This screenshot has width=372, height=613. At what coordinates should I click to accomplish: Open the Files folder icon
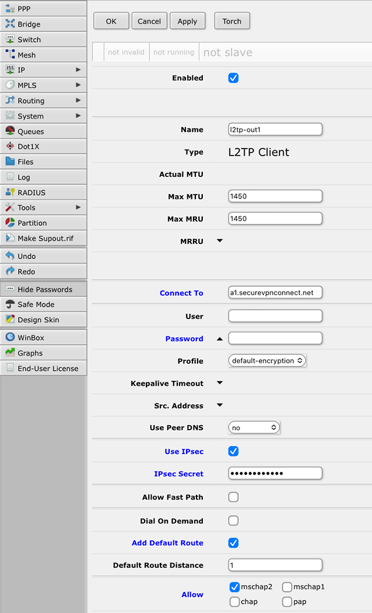[x=10, y=161]
